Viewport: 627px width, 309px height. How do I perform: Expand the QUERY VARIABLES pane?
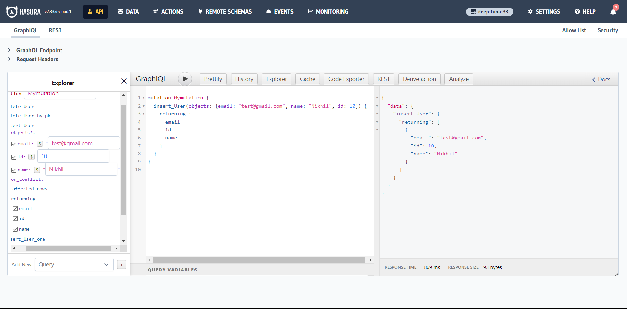(172, 270)
